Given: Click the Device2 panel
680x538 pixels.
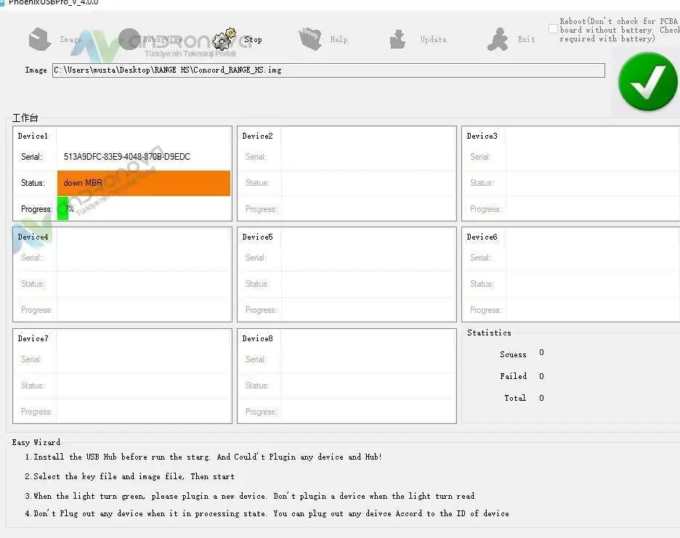Looking at the screenshot, I should coord(347,174).
